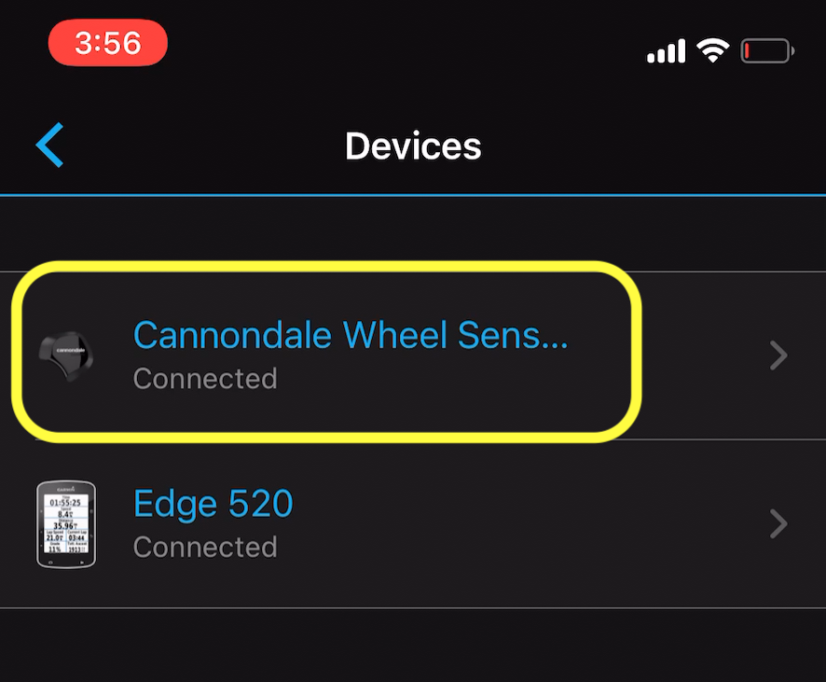This screenshot has height=682, width=826.
Task: Tap Connected status under Edge 520
Action: coord(205,548)
